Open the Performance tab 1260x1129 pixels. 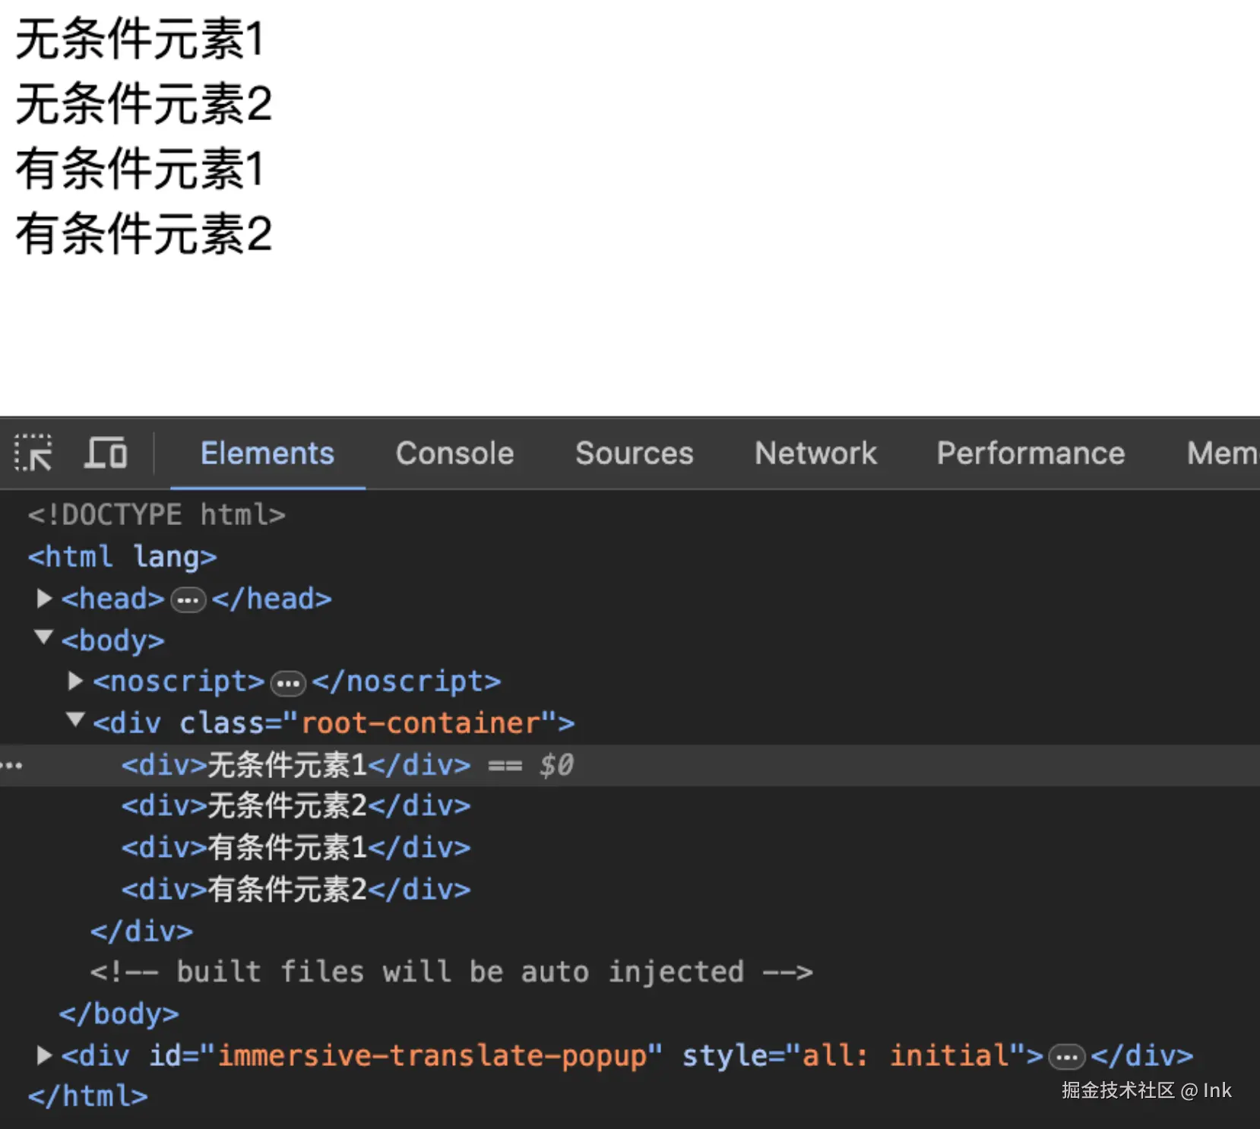(1030, 454)
